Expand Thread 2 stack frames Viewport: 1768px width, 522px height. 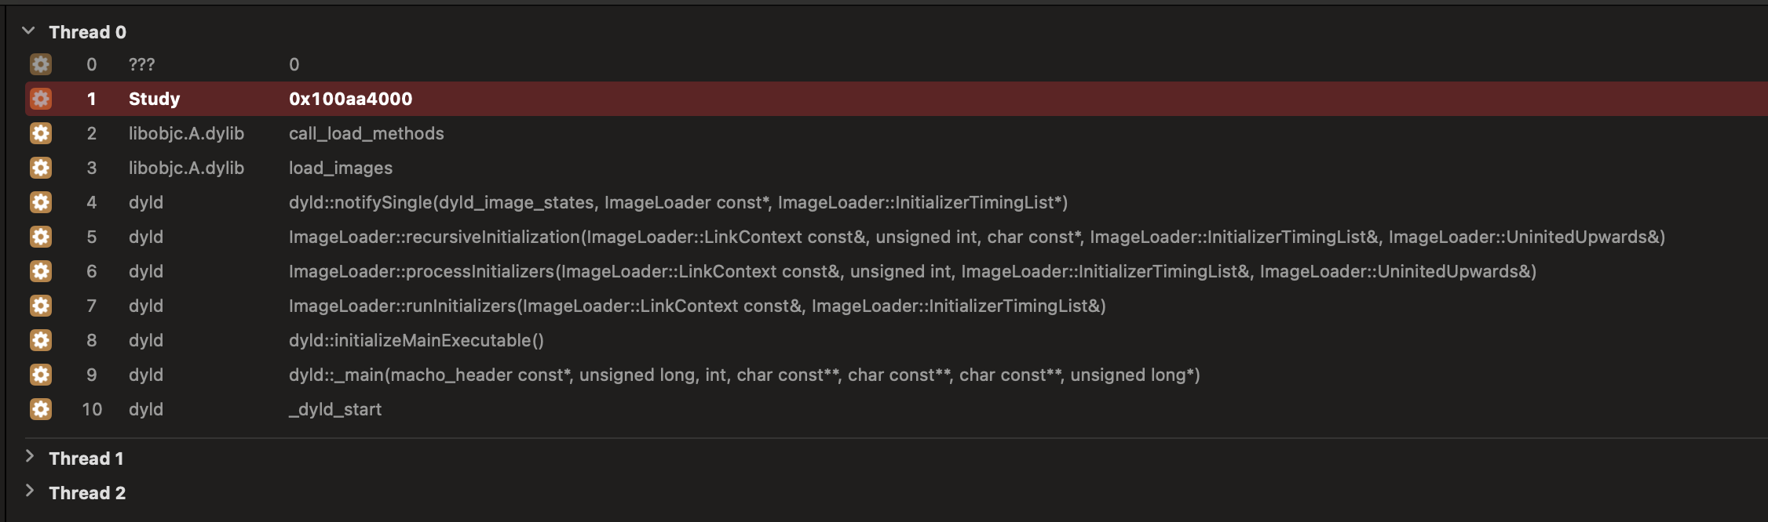coord(30,491)
